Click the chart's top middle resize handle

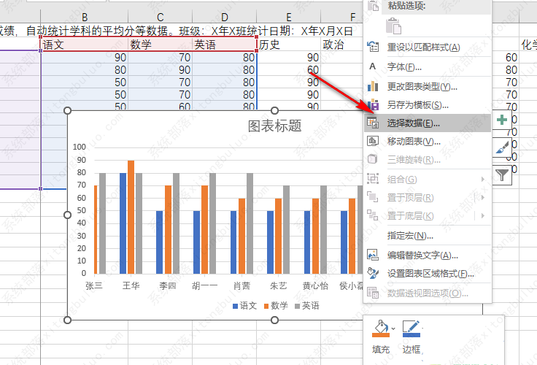274,110
